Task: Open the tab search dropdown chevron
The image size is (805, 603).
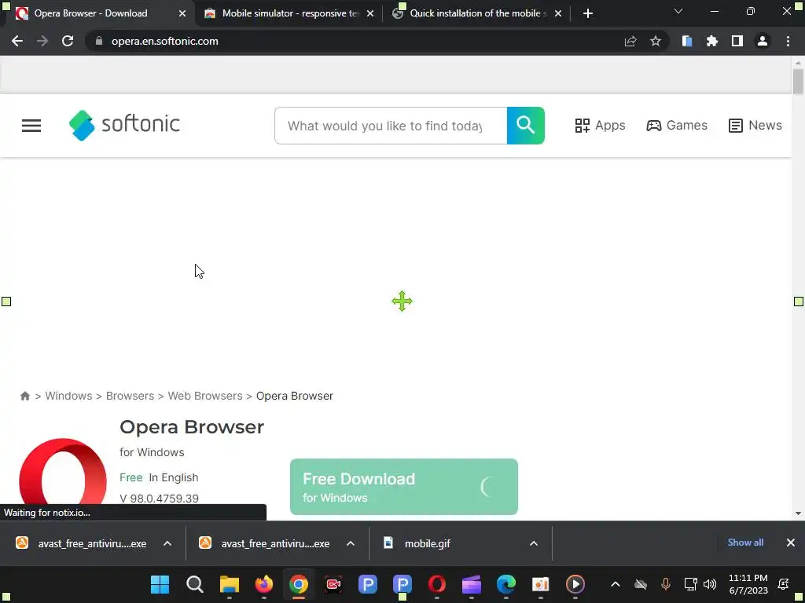Action: pyautogui.click(x=678, y=11)
